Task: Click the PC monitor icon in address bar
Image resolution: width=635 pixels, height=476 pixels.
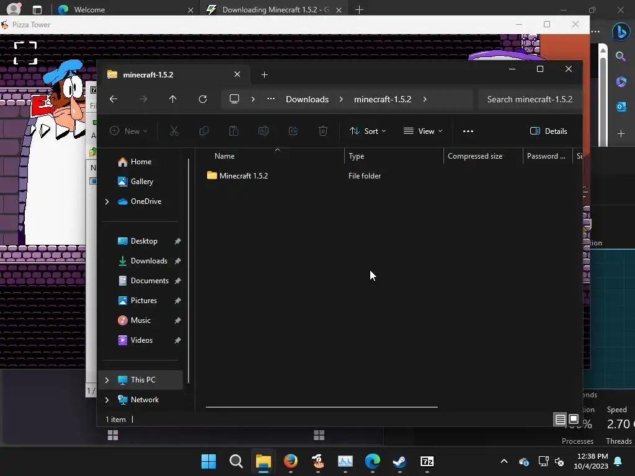Action: (234, 99)
